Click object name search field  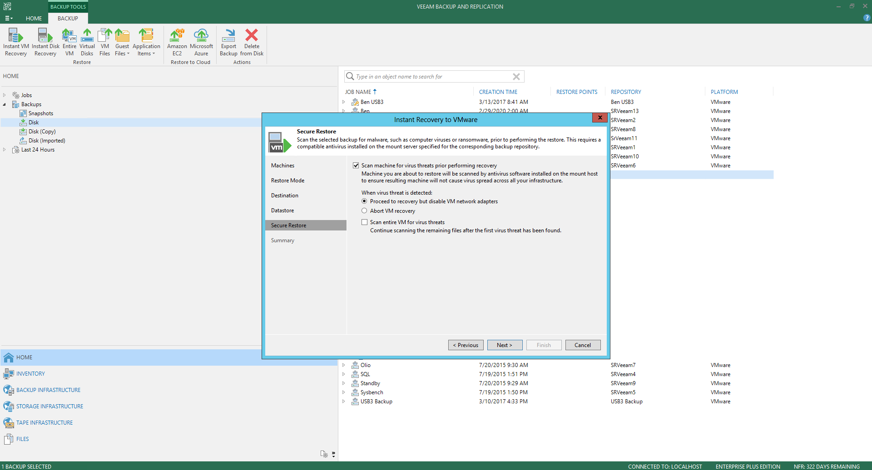click(x=434, y=77)
